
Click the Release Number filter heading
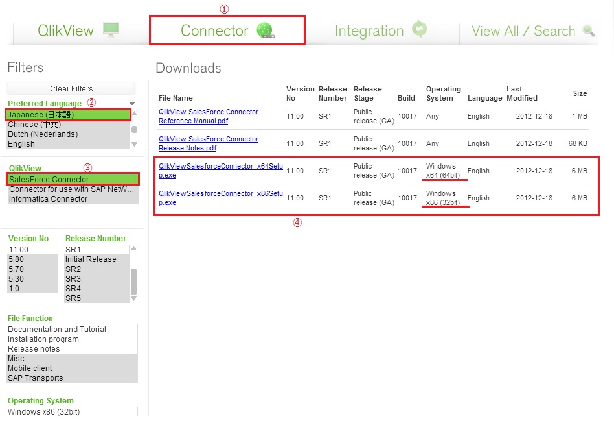pyautogui.click(x=96, y=238)
